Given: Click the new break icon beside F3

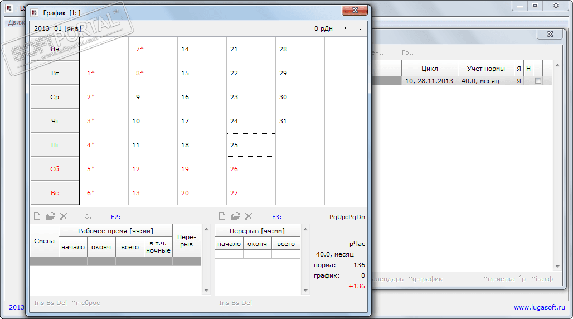Looking at the screenshot, I should 222,216.
